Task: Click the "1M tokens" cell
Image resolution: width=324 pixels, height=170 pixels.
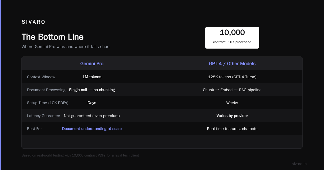Action: coord(92,77)
